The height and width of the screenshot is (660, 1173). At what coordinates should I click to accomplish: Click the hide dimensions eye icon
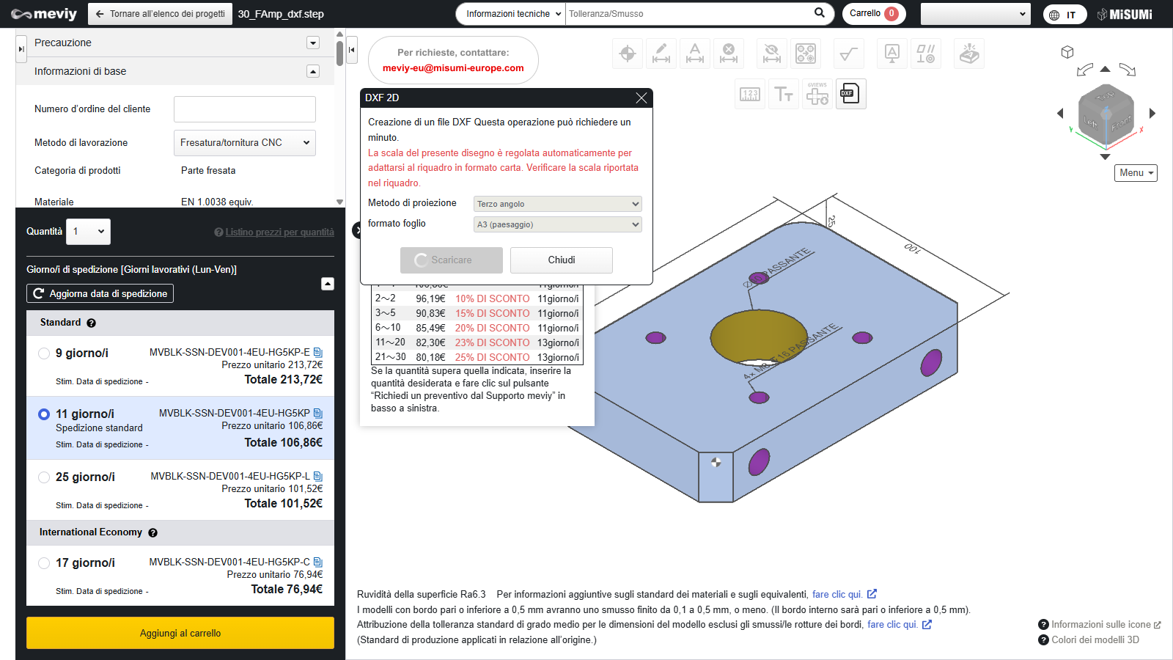point(771,54)
